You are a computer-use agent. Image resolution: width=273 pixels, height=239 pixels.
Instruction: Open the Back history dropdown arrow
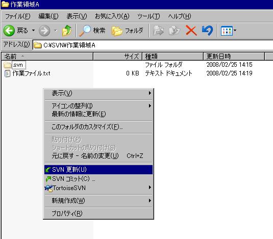point(33,31)
